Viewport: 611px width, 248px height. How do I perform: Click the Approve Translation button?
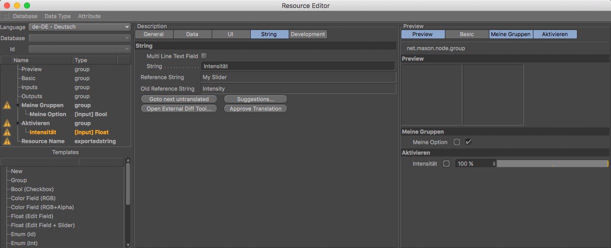[x=255, y=108]
